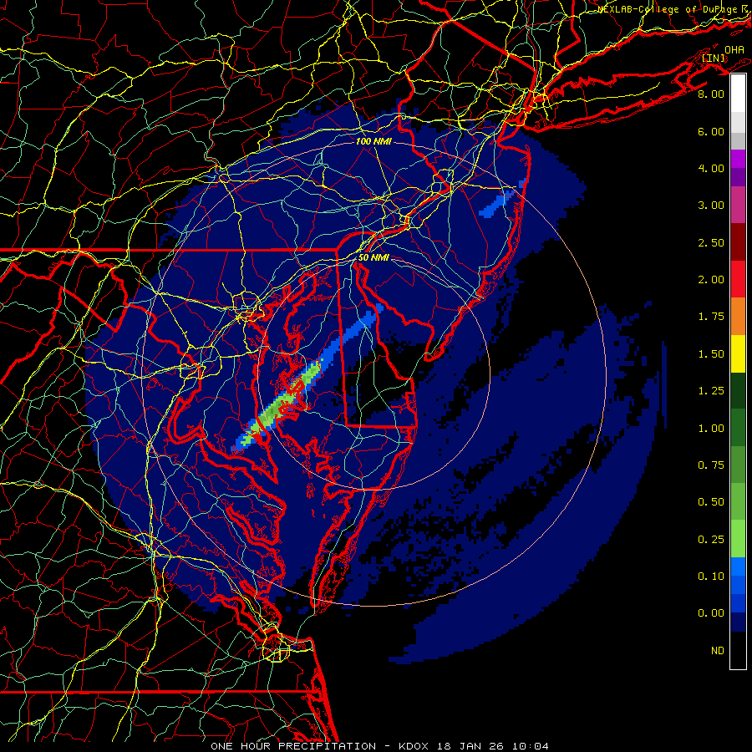The width and height of the screenshot is (752, 752).
Task: Click the 0.10 scale value
Action: click(x=711, y=577)
